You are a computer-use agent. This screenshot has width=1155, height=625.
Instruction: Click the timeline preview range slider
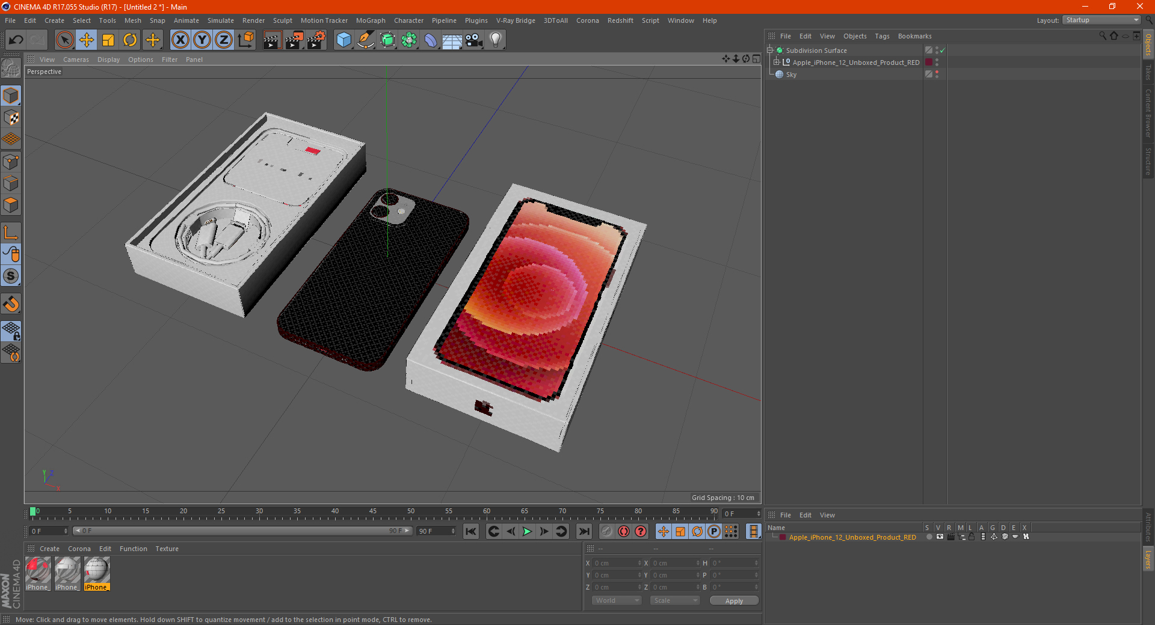pyautogui.click(x=242, y=531)
